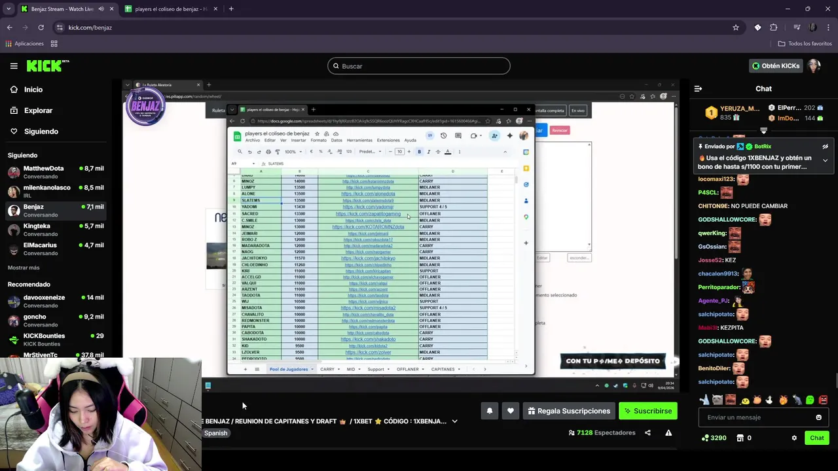Open Aplicaciones bookmark
Viewport: 838px width, 471px height.
24,44
